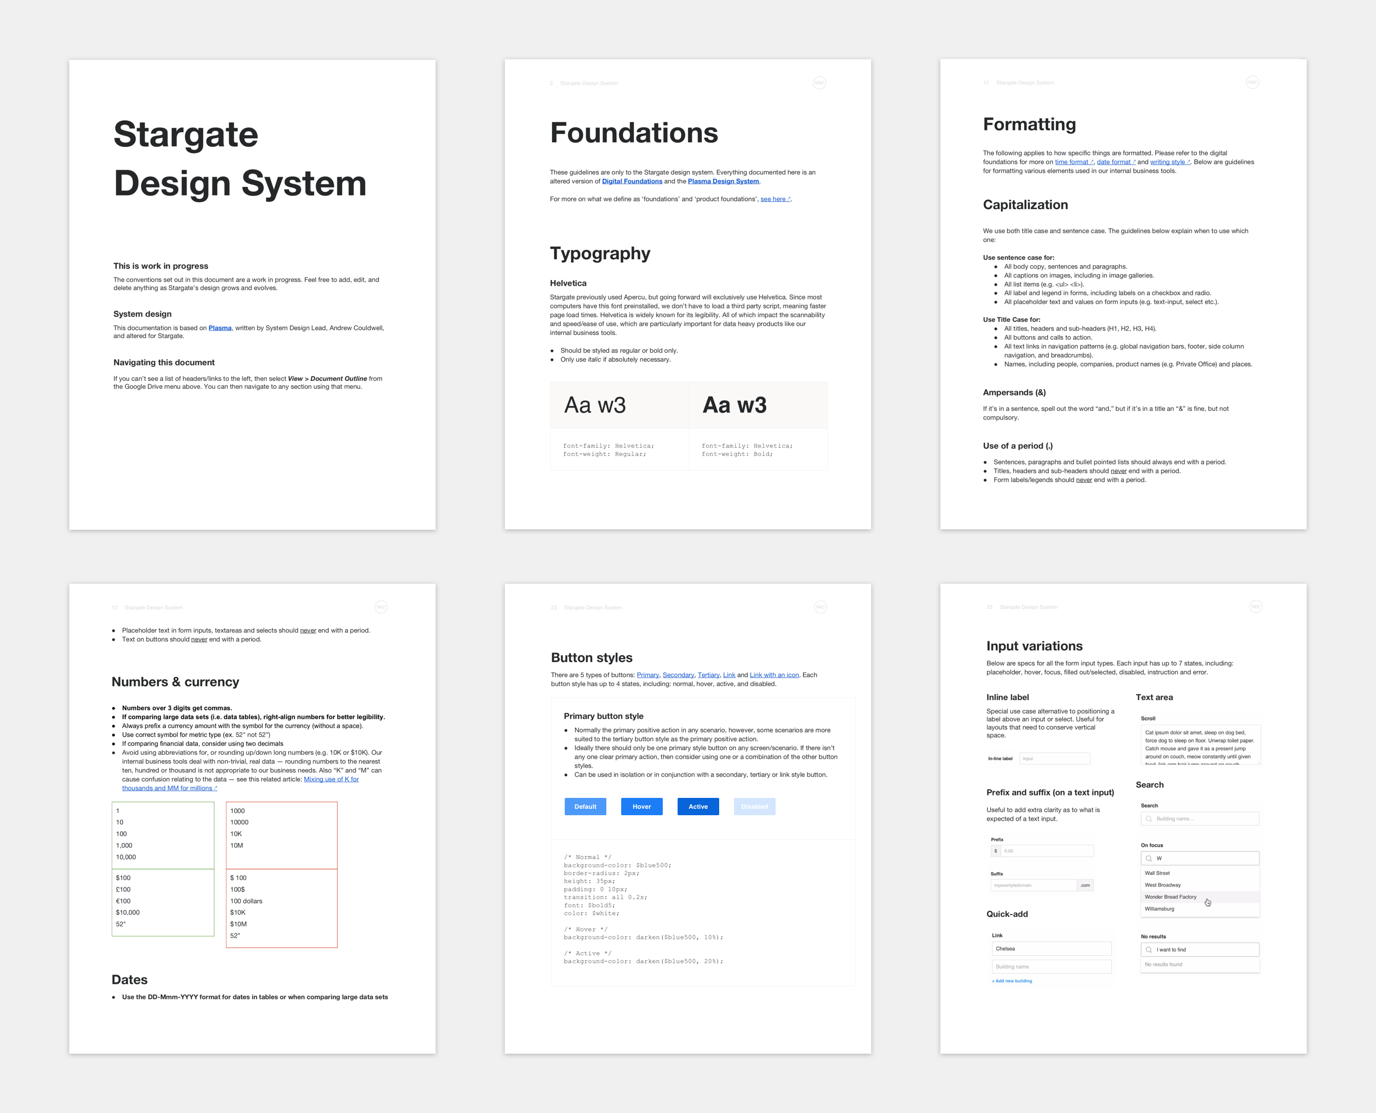The width and height of the screenshot is (1376, 1113).
Task: Click the Hover state button
Action: point(641,806)
